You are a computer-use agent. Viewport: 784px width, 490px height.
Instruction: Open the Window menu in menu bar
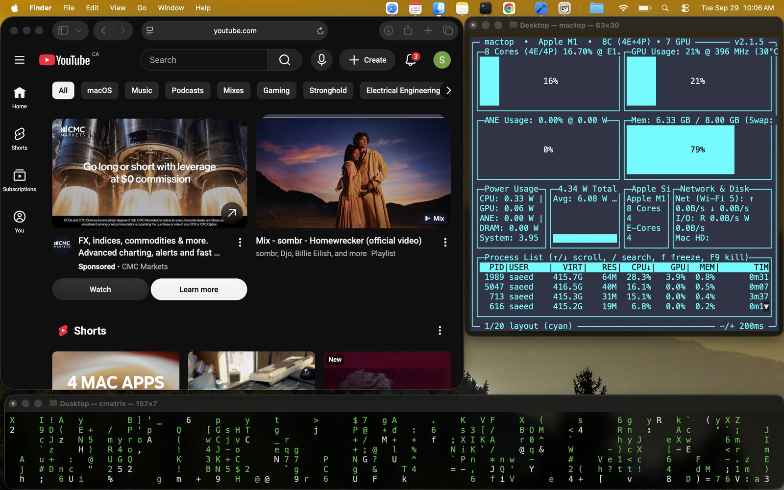pyautogui.click(x=171, y=8)
